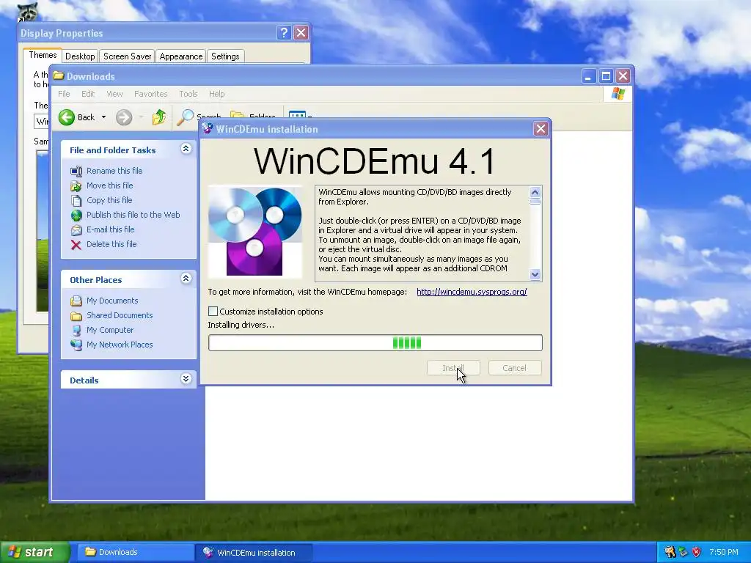Viewport: 751px width, 563px height.
Task: Click the raccoon desktop shortcut icon
Action: (28, 12)
